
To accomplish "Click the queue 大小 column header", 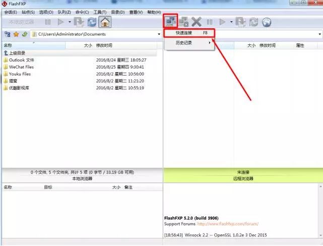I will click(x=116, y=188).
